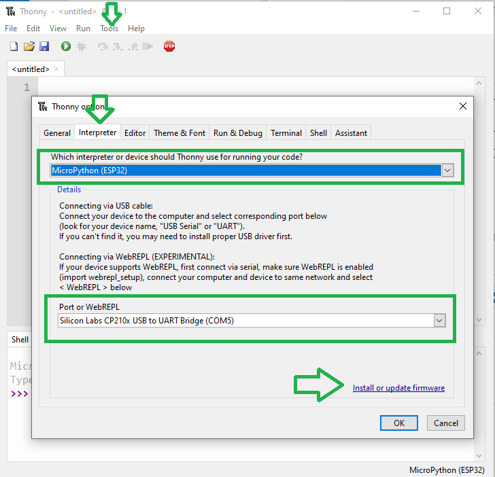495x477 pixels.
Task: Close the <untitled> editor tab
Action: [x=56, y=69]
